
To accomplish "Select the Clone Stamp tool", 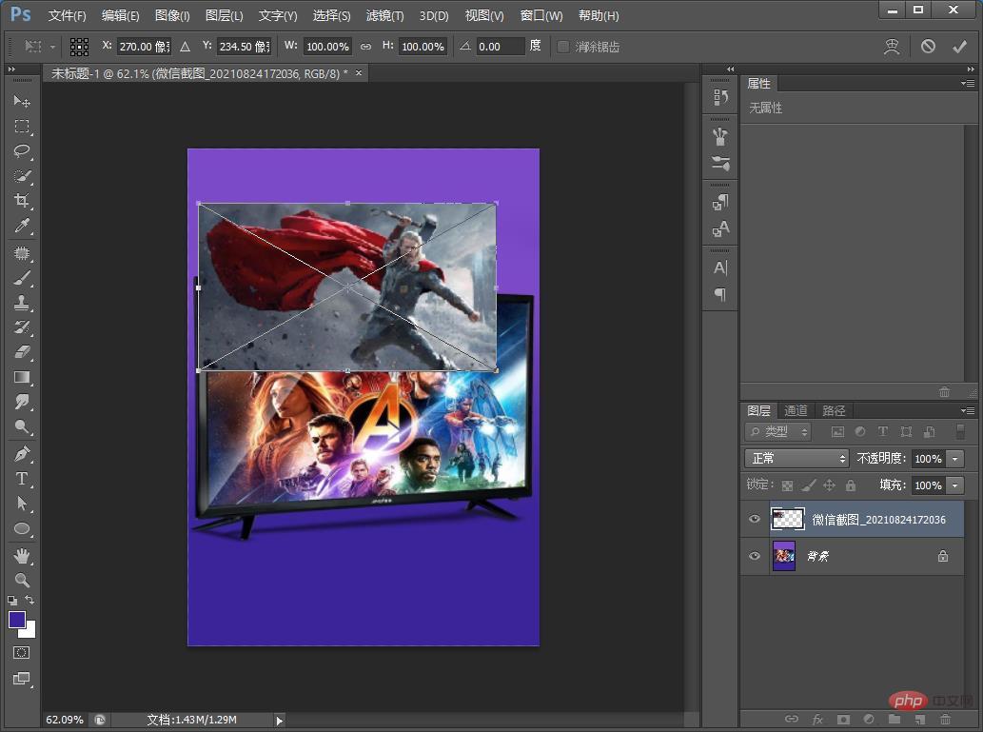I will (x=21, y=303).
